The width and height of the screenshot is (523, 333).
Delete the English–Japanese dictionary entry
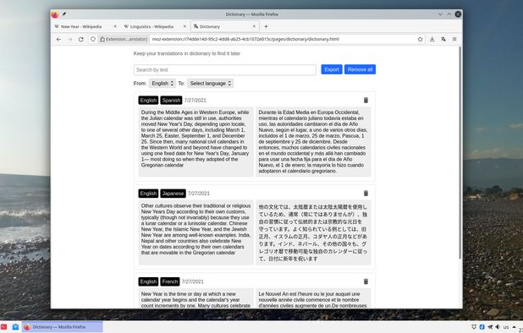[x=366, y=194]
